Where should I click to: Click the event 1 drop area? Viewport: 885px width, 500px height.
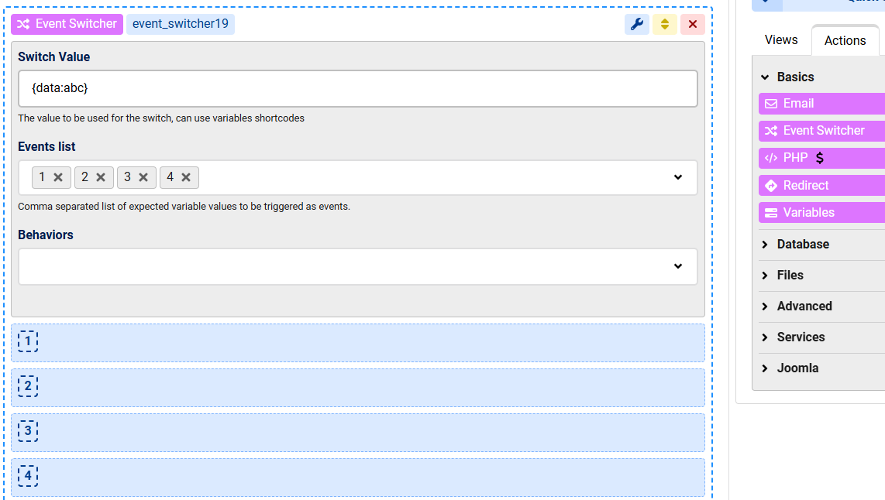point(357,342)
